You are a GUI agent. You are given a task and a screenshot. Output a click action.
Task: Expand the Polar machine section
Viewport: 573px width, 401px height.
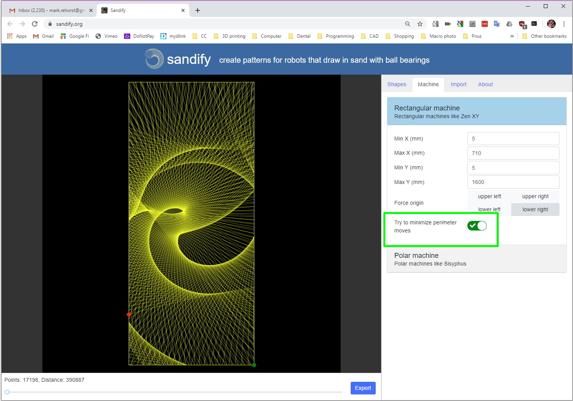pyautogui.click(x=416, y=255)
